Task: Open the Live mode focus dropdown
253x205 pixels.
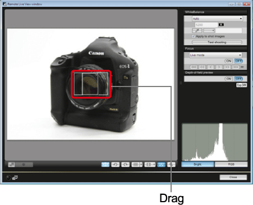Action: pyautogui.click(x=215, y=55)
